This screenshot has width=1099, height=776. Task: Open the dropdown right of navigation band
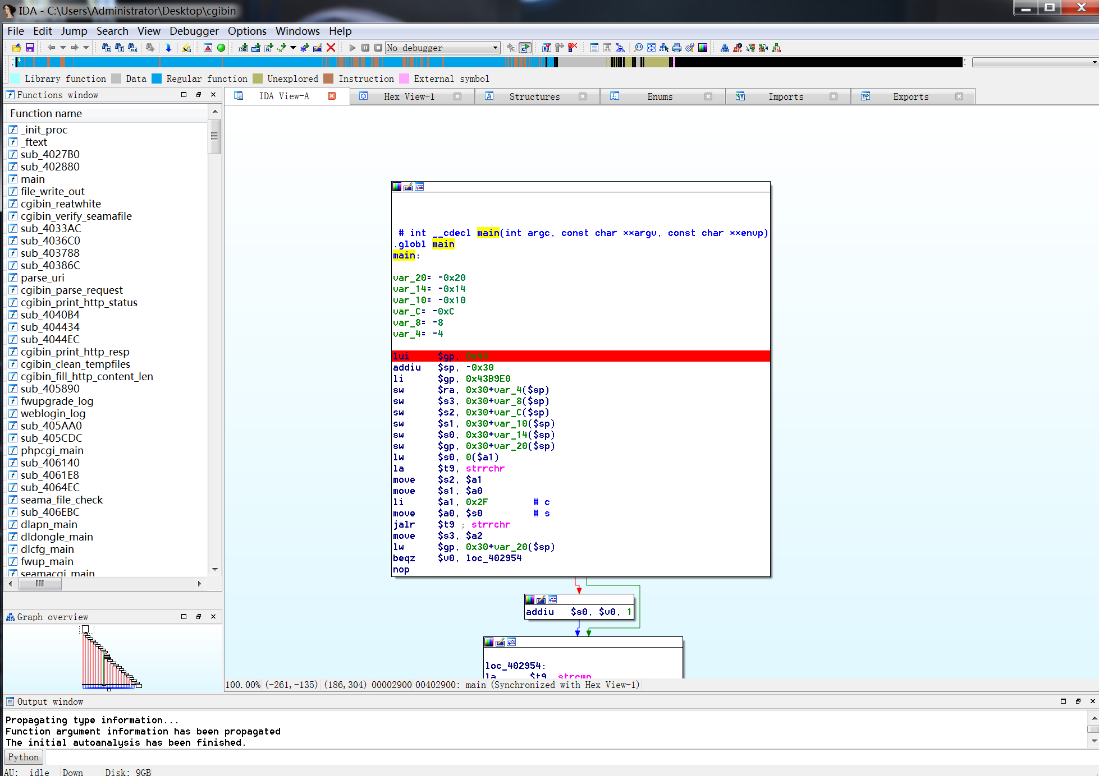(x=1094, y=62)
